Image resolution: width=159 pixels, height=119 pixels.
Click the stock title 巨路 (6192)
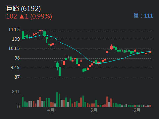(24, 9)
